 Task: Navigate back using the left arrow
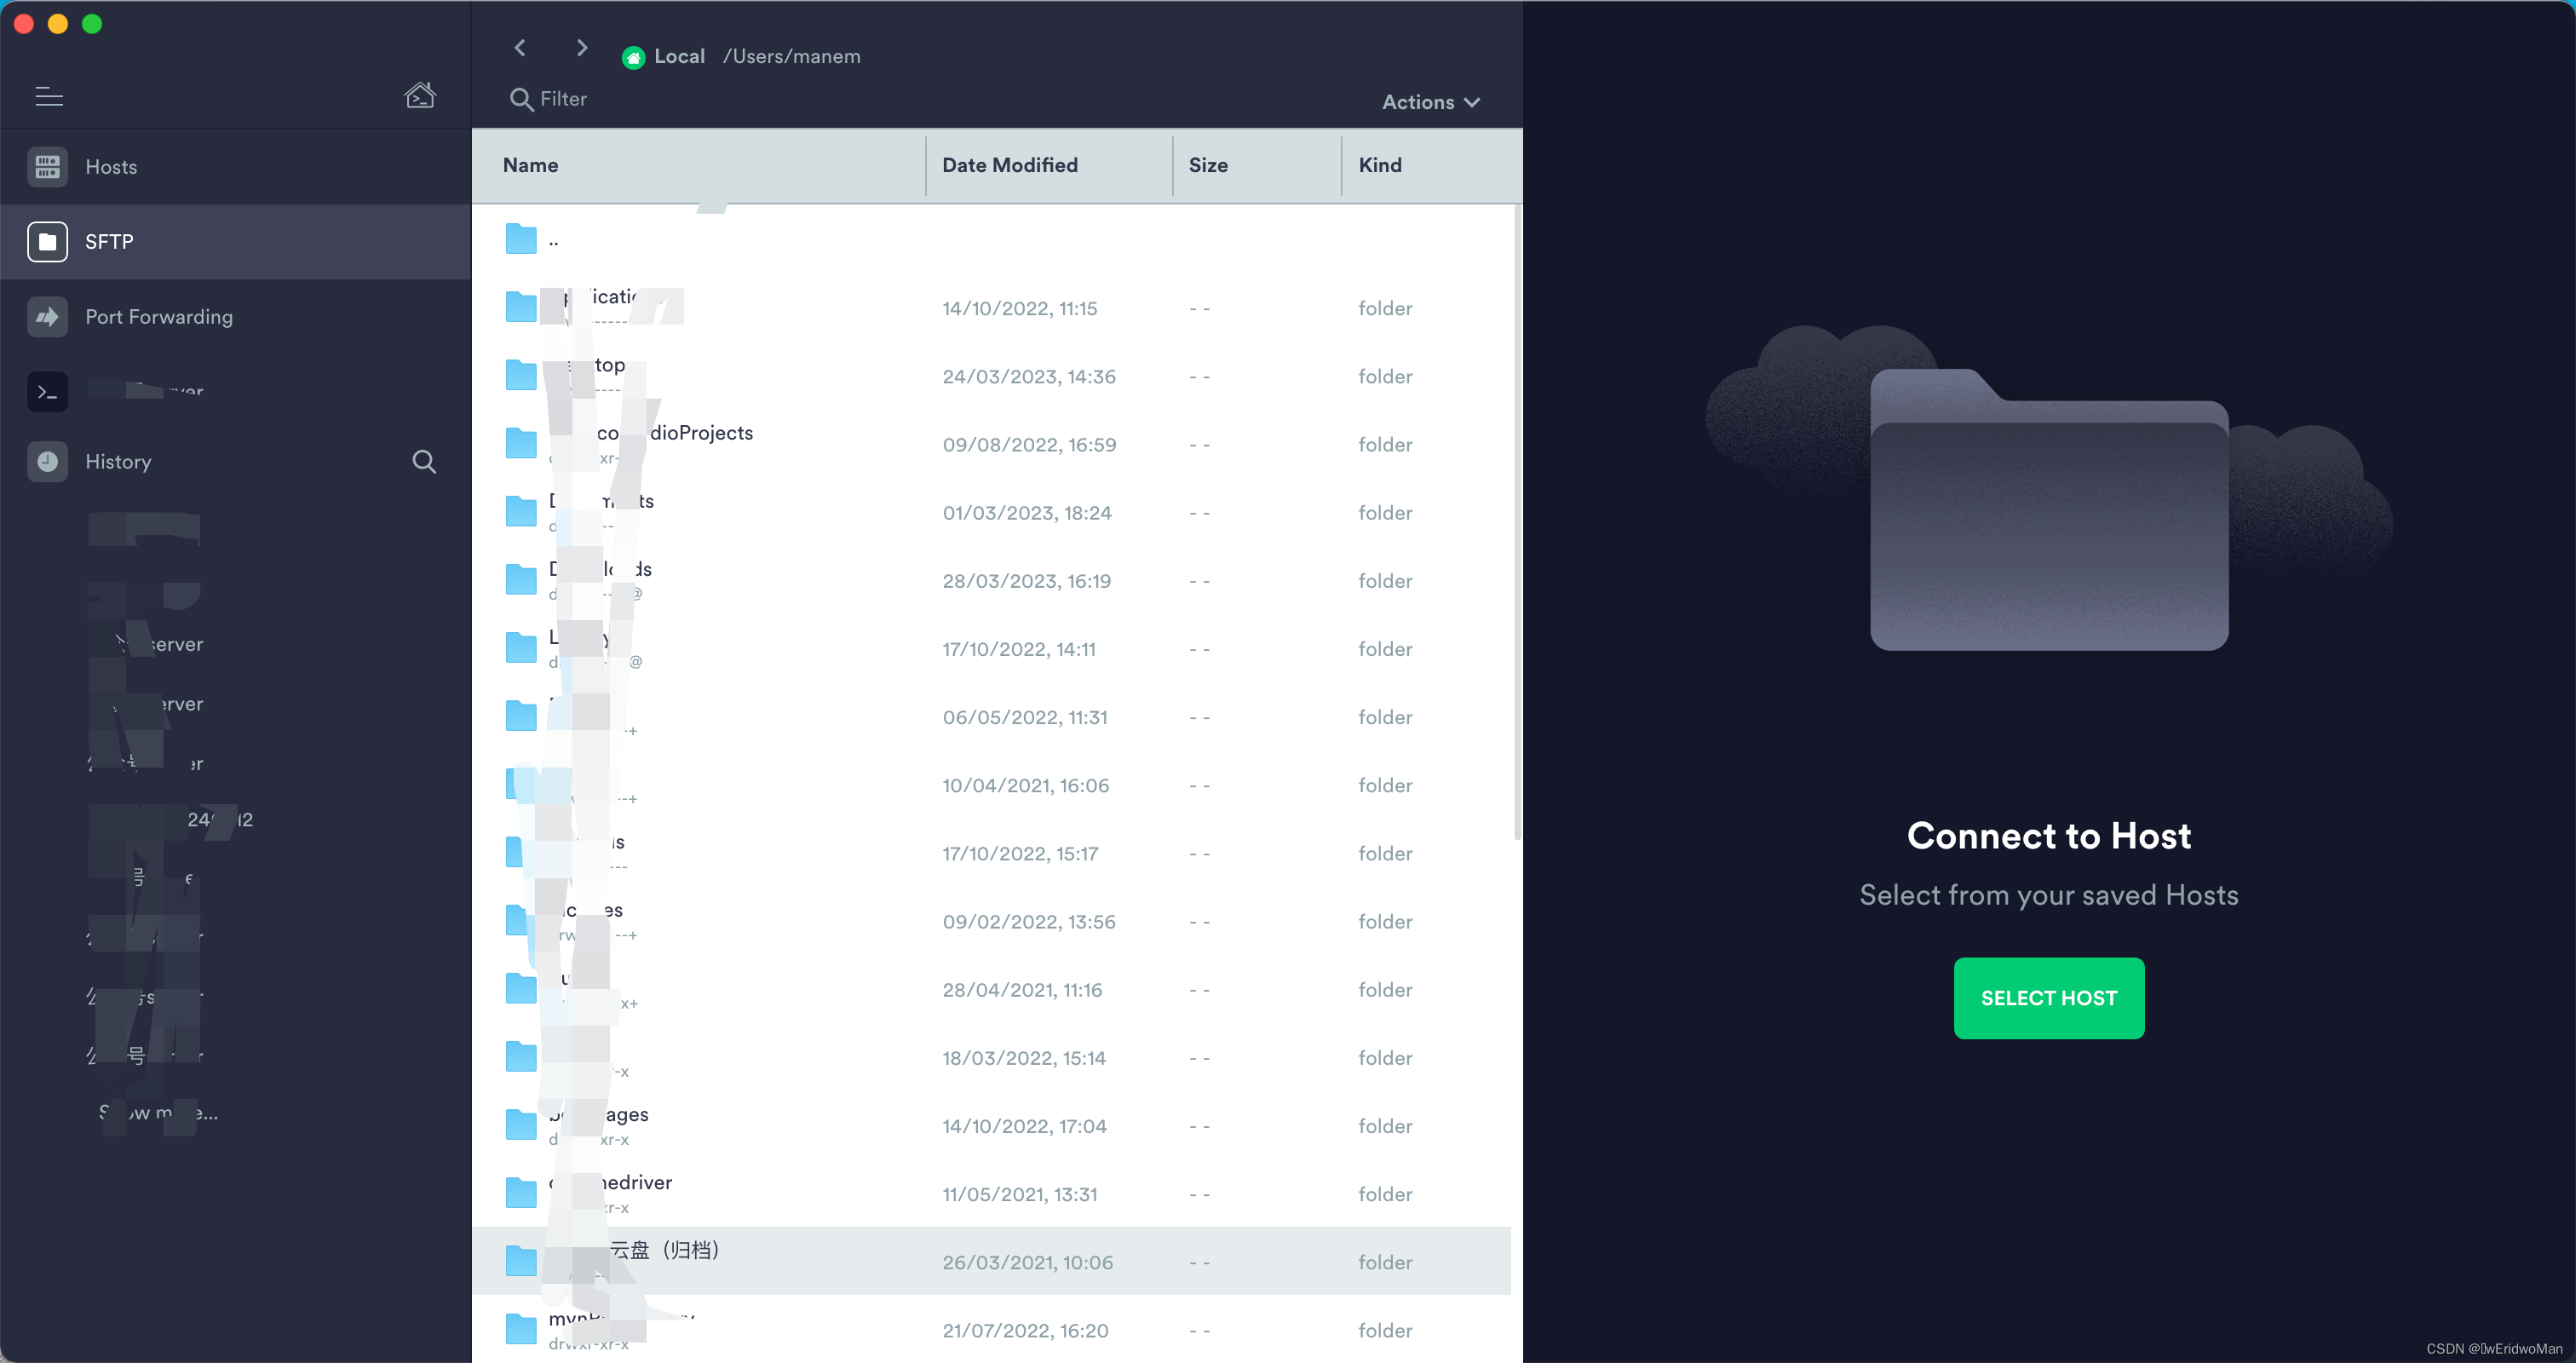coord(520,47)
